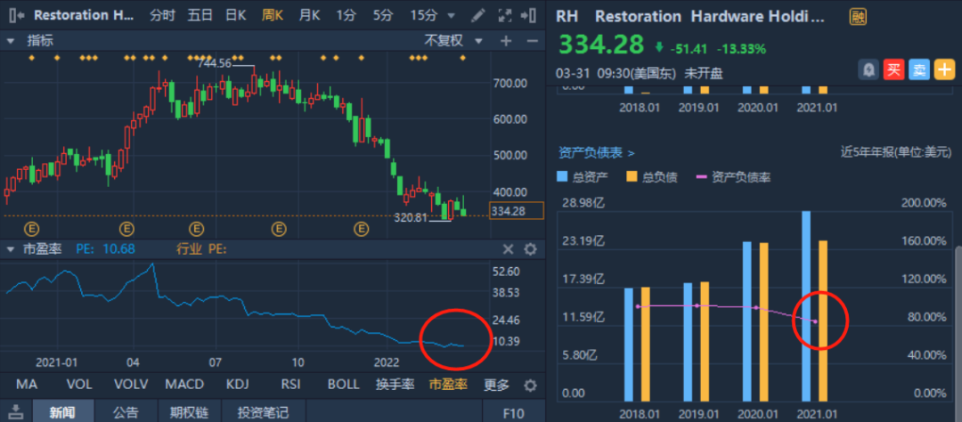Open indicator bar settings gear beside 更多
Viewport: 962px width, 422px height.
tap(530, 385)
